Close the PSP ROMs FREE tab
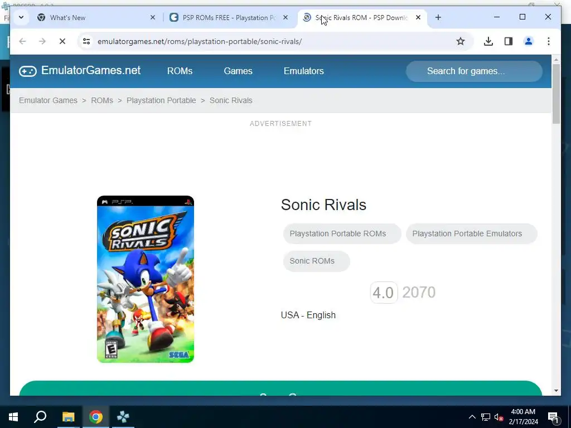This screenshot has width=571, height=428. tap(285, 17)
